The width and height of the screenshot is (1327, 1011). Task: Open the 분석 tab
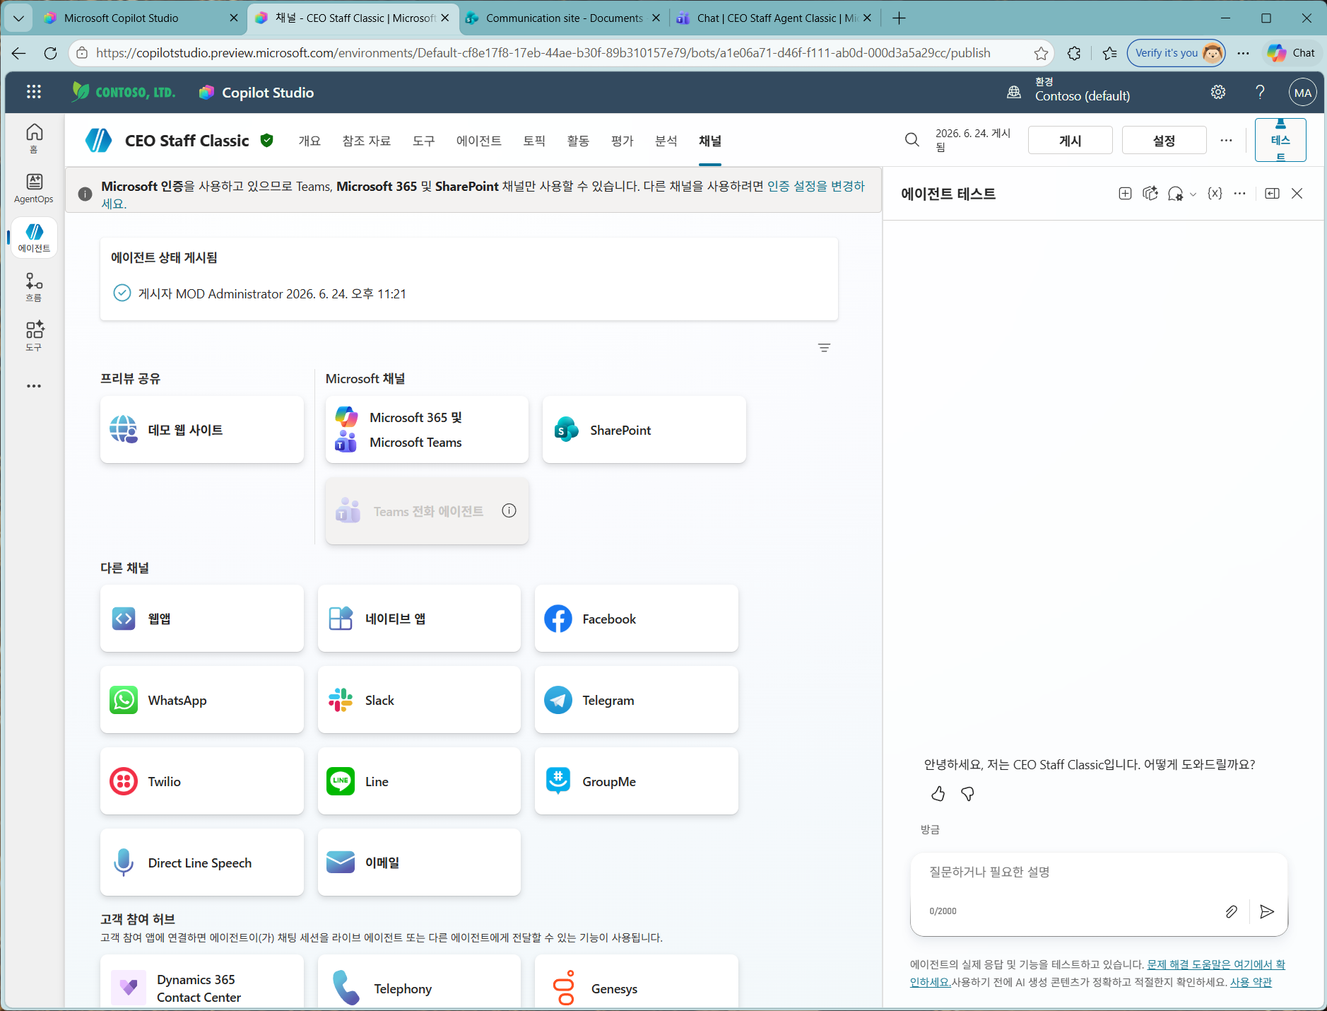tap(666, 141)
